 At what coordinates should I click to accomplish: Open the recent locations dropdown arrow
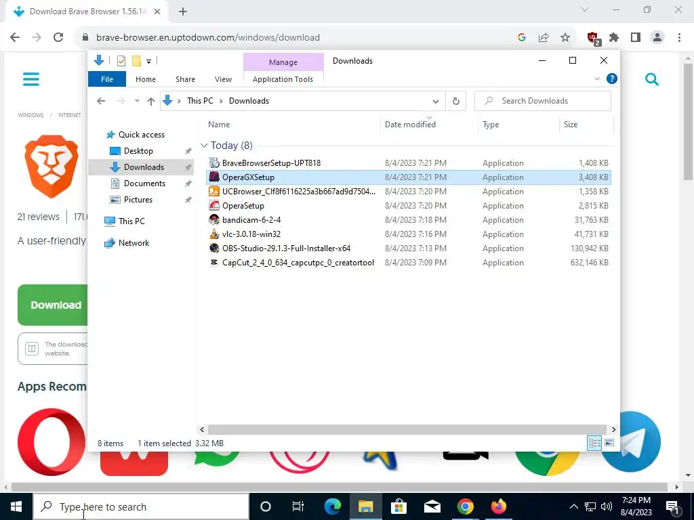click(x=137, y=101)
